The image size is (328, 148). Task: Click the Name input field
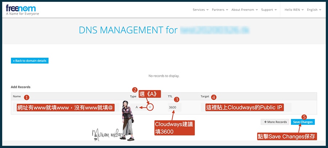pyautogui.click(x=66, y=107)
